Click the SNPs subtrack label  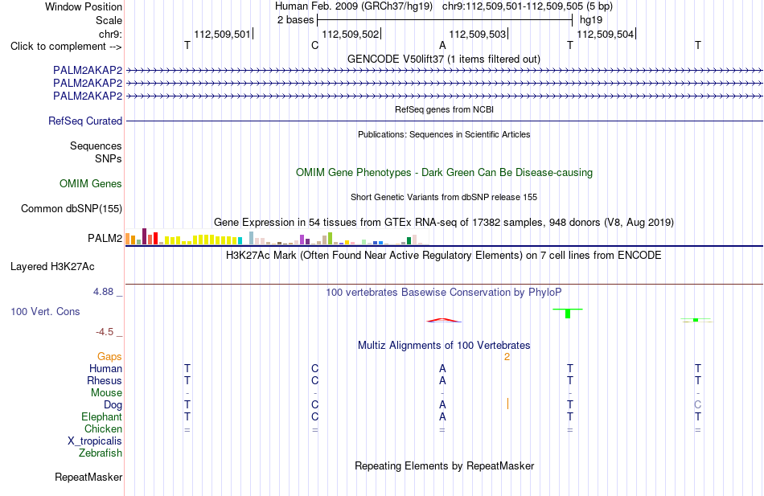pyautogui.click(x=109, y=159)
